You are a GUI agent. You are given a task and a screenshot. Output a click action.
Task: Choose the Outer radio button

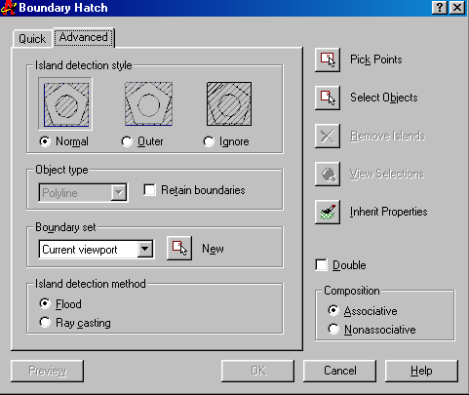pos(127,141)
